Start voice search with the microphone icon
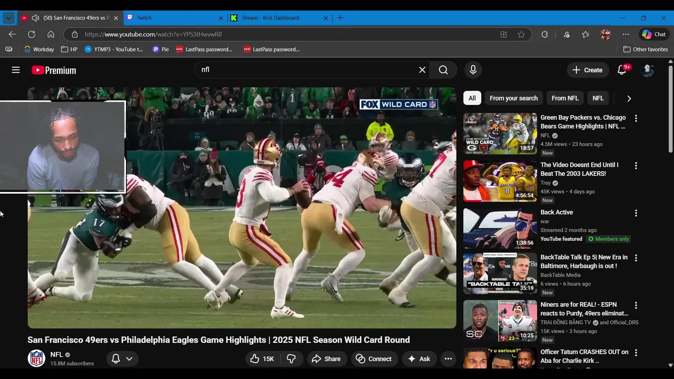674x379 pixels. 473,70
